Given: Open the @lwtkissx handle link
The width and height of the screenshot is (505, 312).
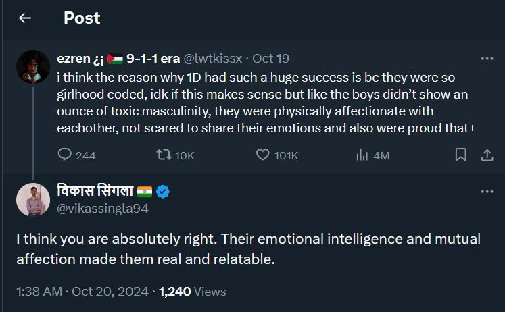Looking at the screenshot, I should click(x=214, y=59).
